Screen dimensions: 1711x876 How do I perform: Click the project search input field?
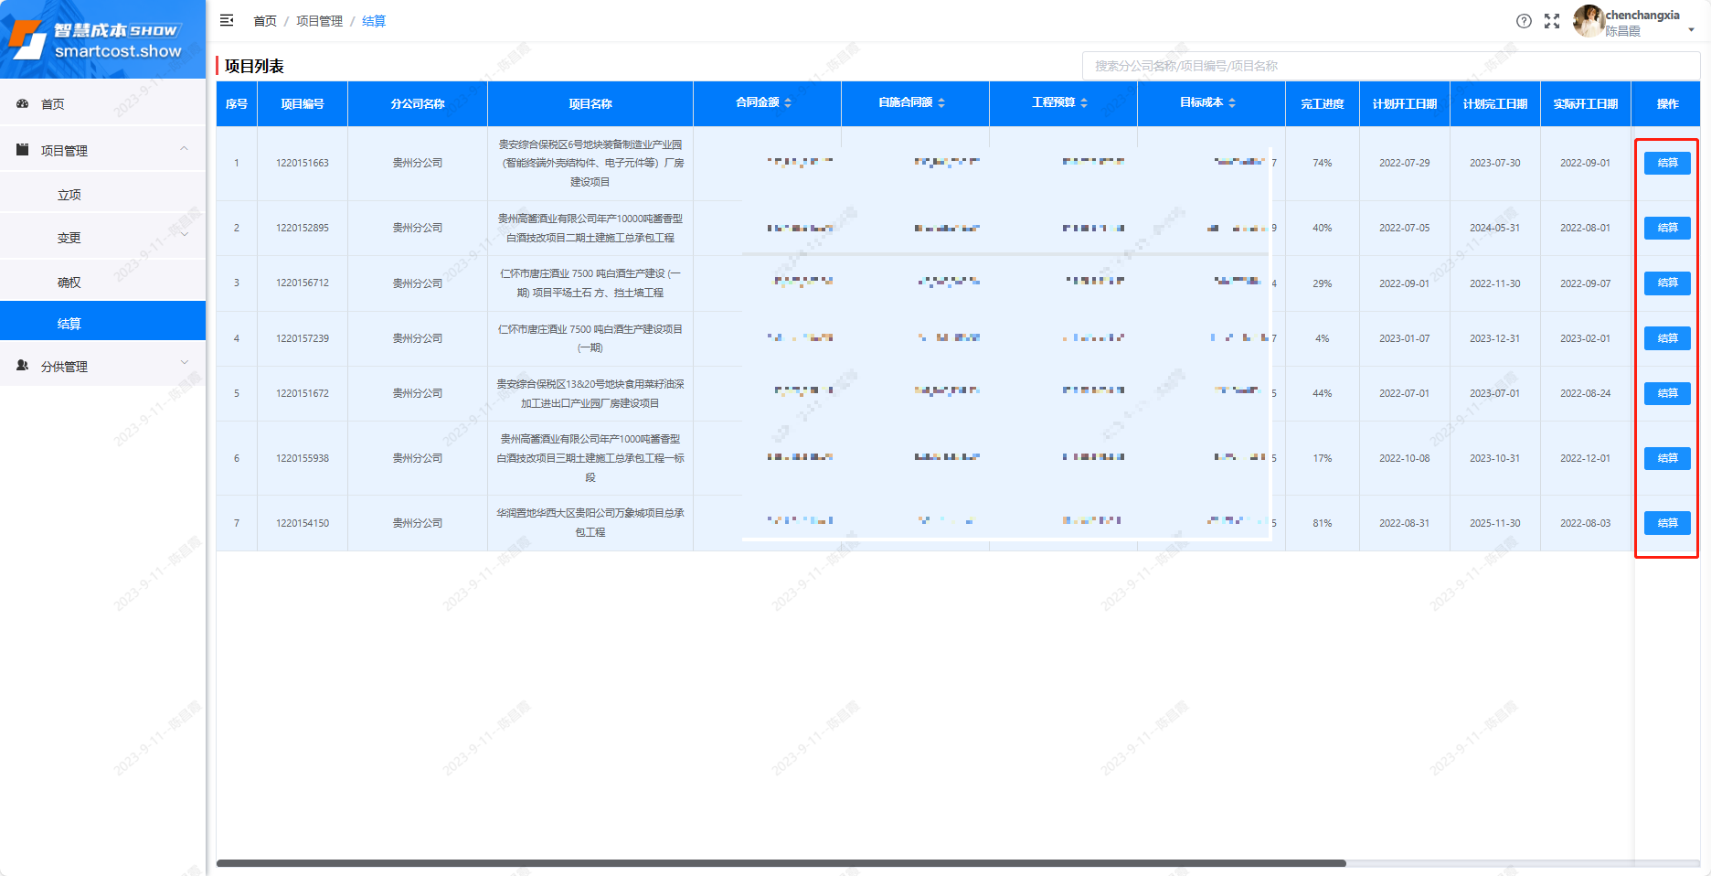(x=1389, y=66)
